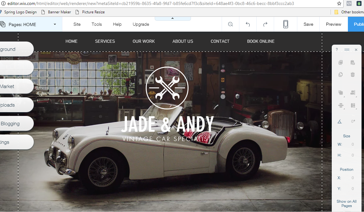Click the Align icon in the toolbar panel

(x=353, y=93)
